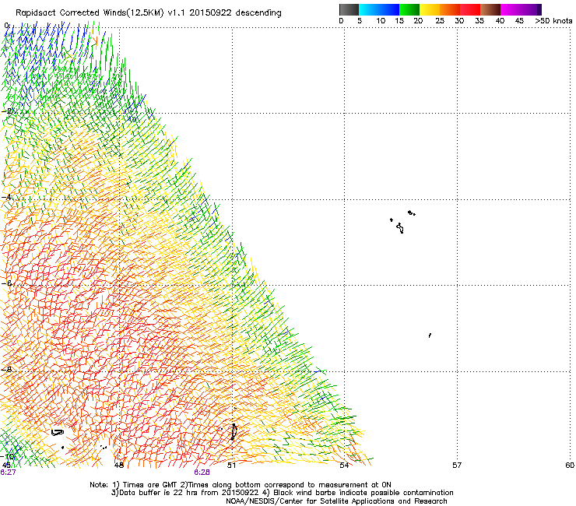Click the isolated small island south of -6
This screenshot has height=506, width=576.
pos(430,336)
